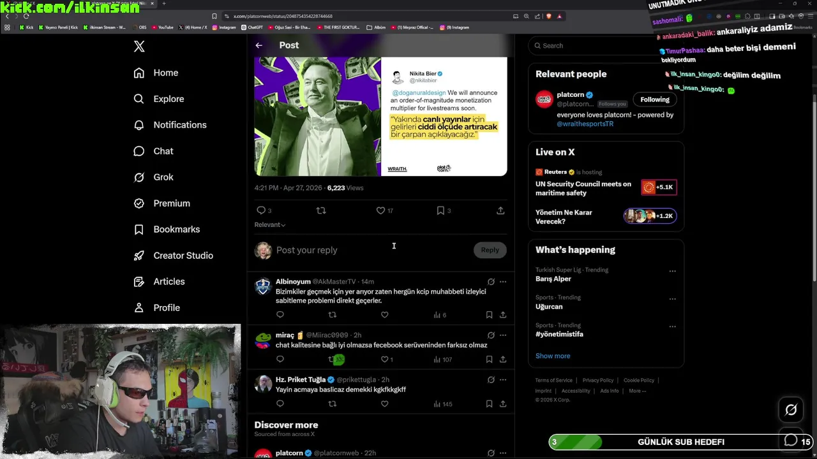Bookmark Albinoyum's reply

click(489, 315)
